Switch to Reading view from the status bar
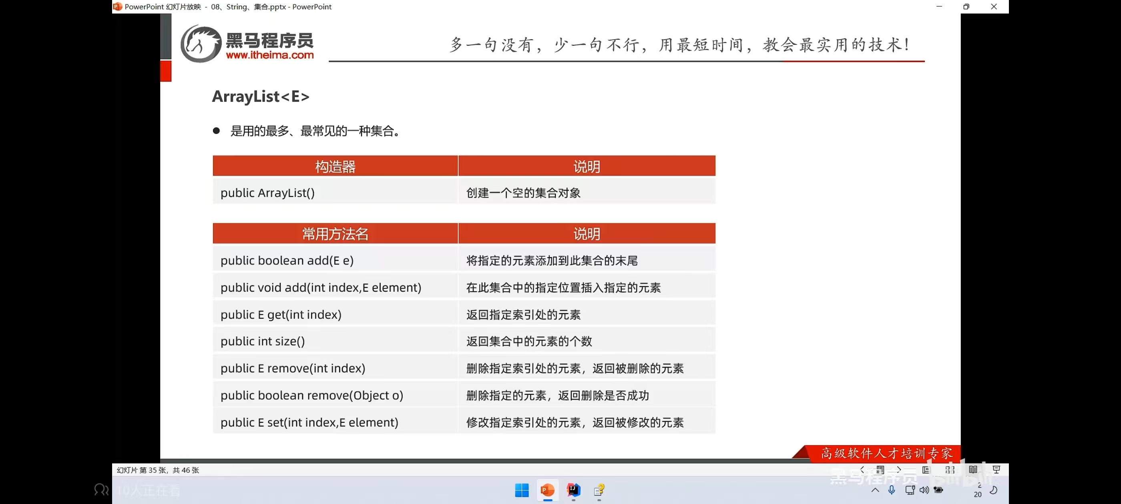The image size is (1121, 504). 974,470
